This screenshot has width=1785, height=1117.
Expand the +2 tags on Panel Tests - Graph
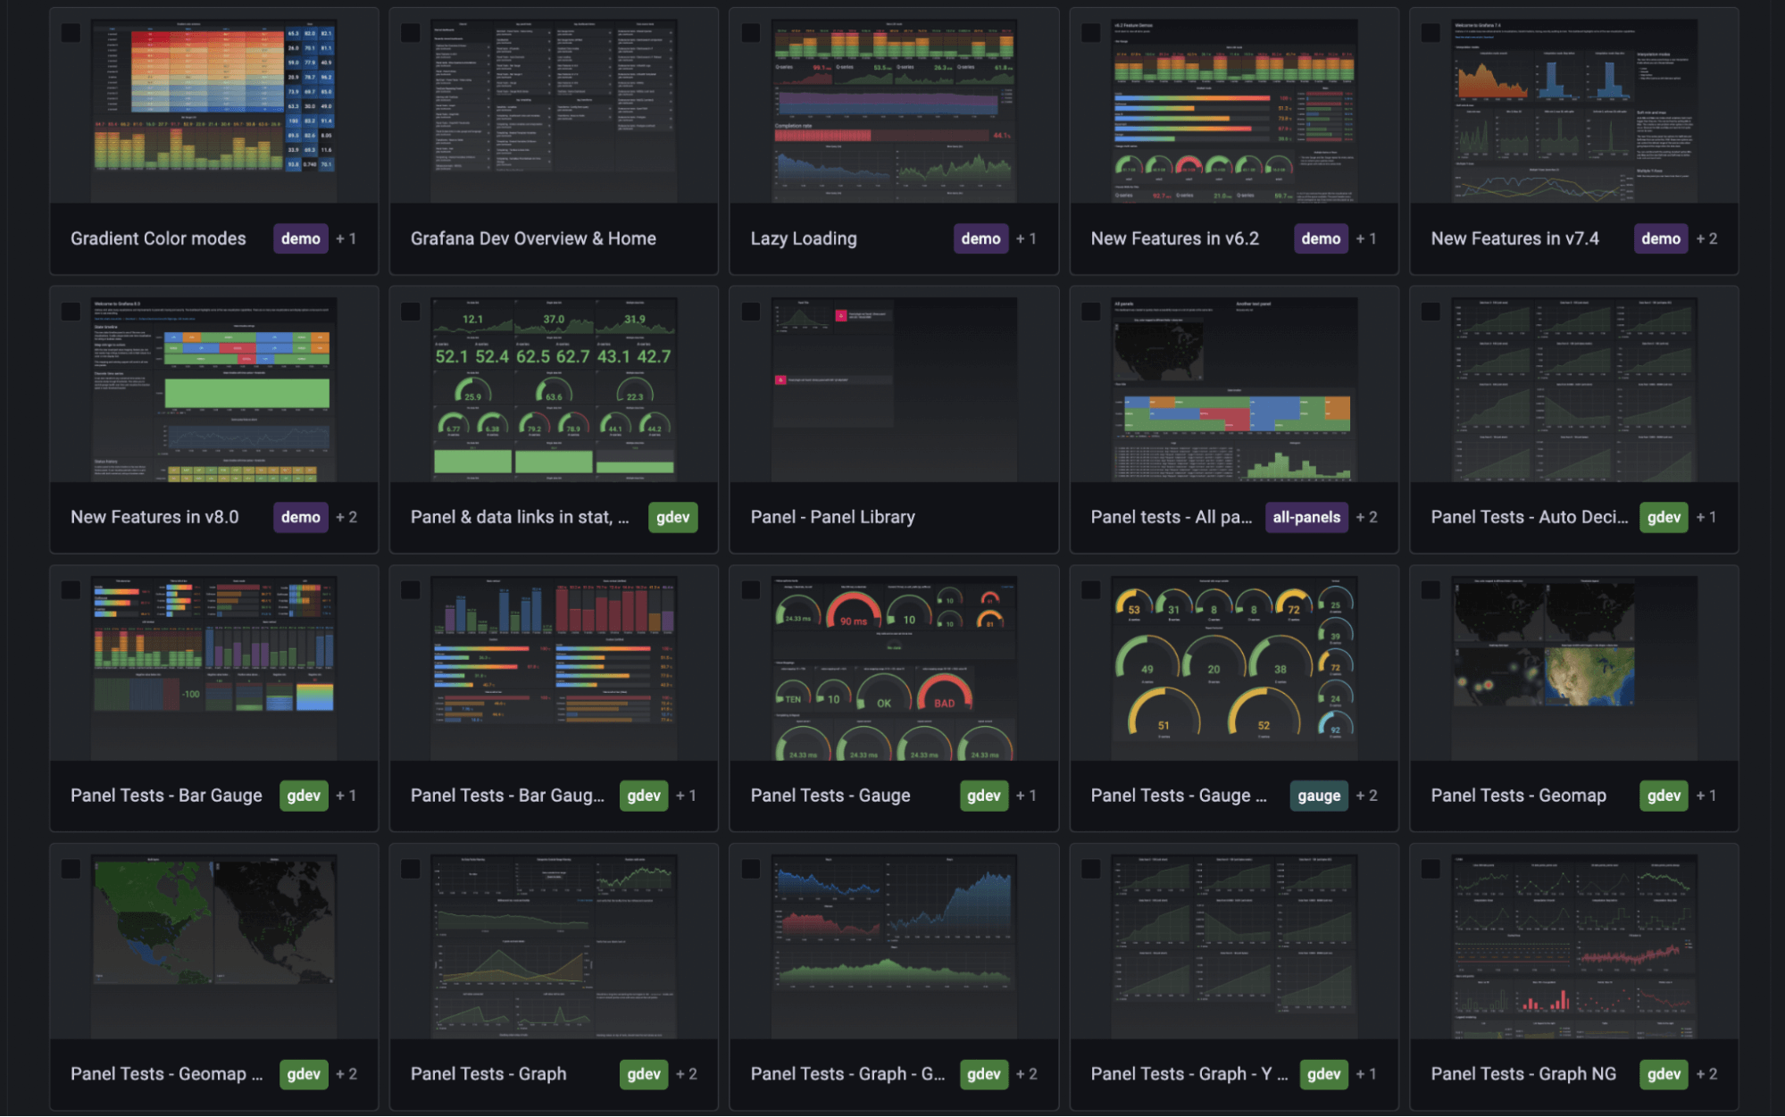tap(686, 1074)
